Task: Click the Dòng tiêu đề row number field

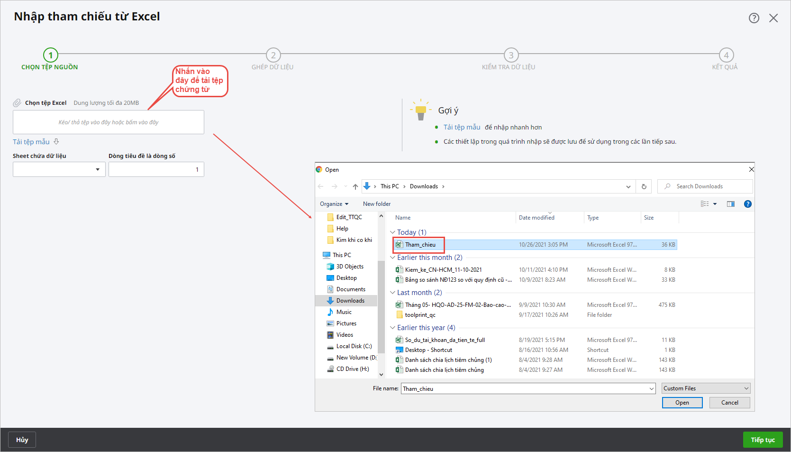Action: point(156,169)
